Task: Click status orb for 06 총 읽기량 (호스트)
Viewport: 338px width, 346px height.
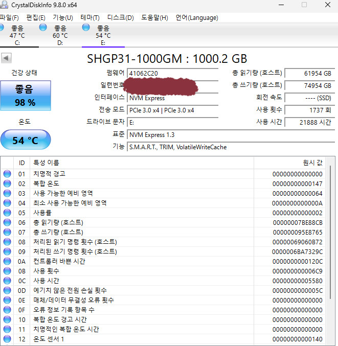Action: (7, 222)
